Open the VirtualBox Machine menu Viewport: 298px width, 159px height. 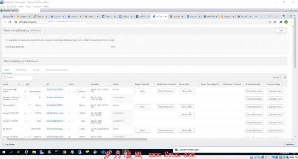[x=11, y=7]
